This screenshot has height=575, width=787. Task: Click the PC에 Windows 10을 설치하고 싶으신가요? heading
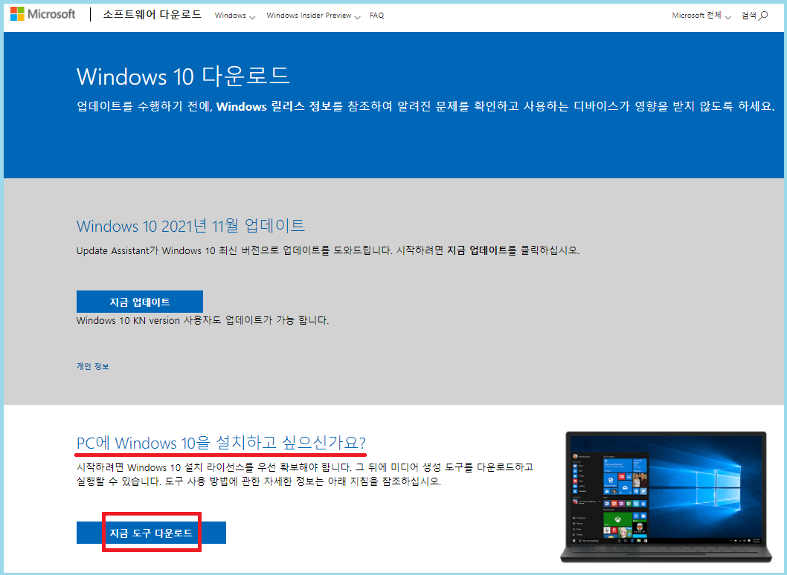point(221,443)
